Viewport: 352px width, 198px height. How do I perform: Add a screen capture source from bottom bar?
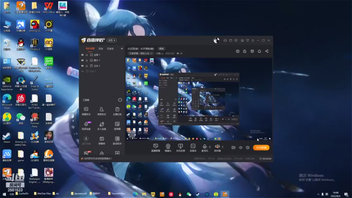click(156, 148)
